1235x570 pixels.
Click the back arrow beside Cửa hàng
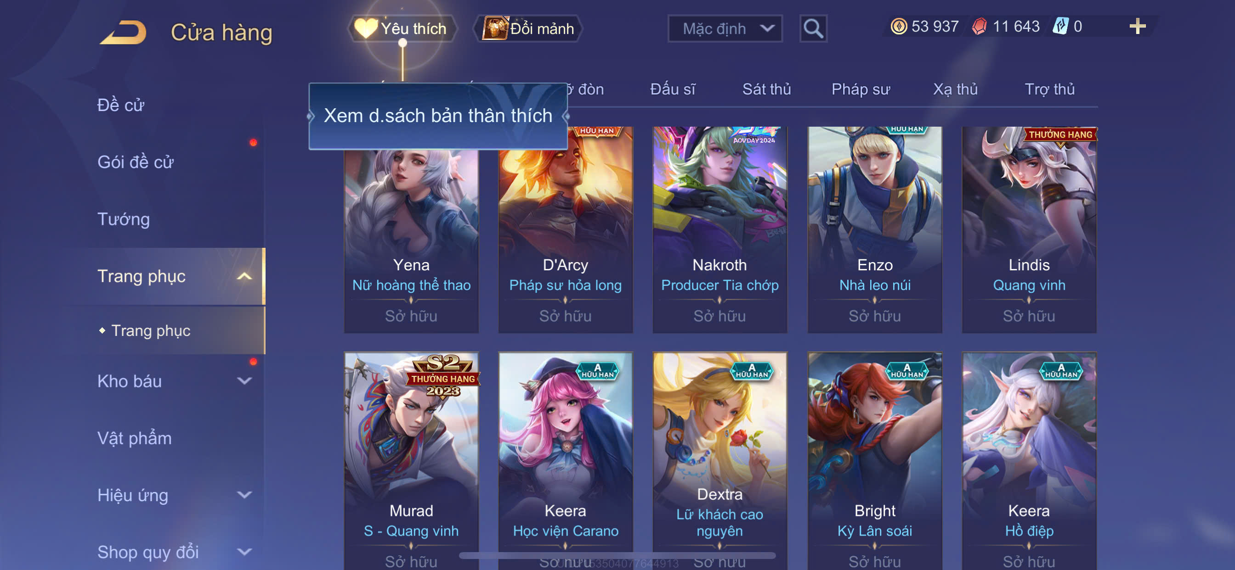(x=123, y=32)
